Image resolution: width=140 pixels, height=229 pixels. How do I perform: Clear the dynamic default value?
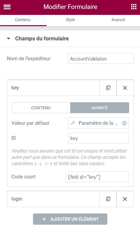[124, 123]
